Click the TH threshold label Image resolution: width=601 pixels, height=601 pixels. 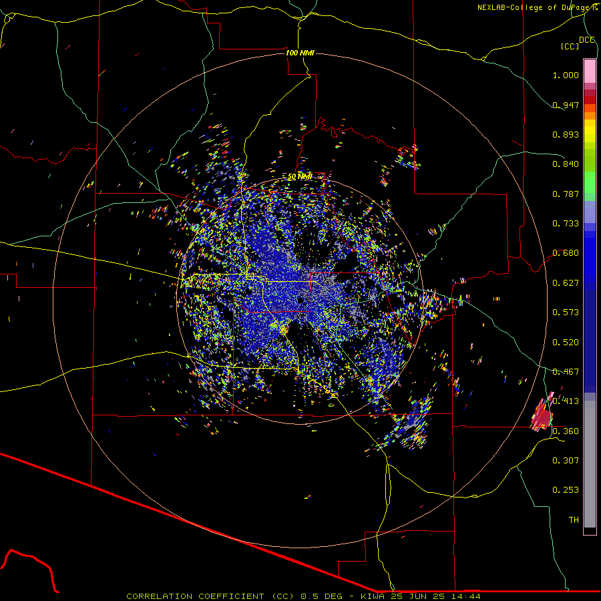pyautogui.click(x=574, y=520)
